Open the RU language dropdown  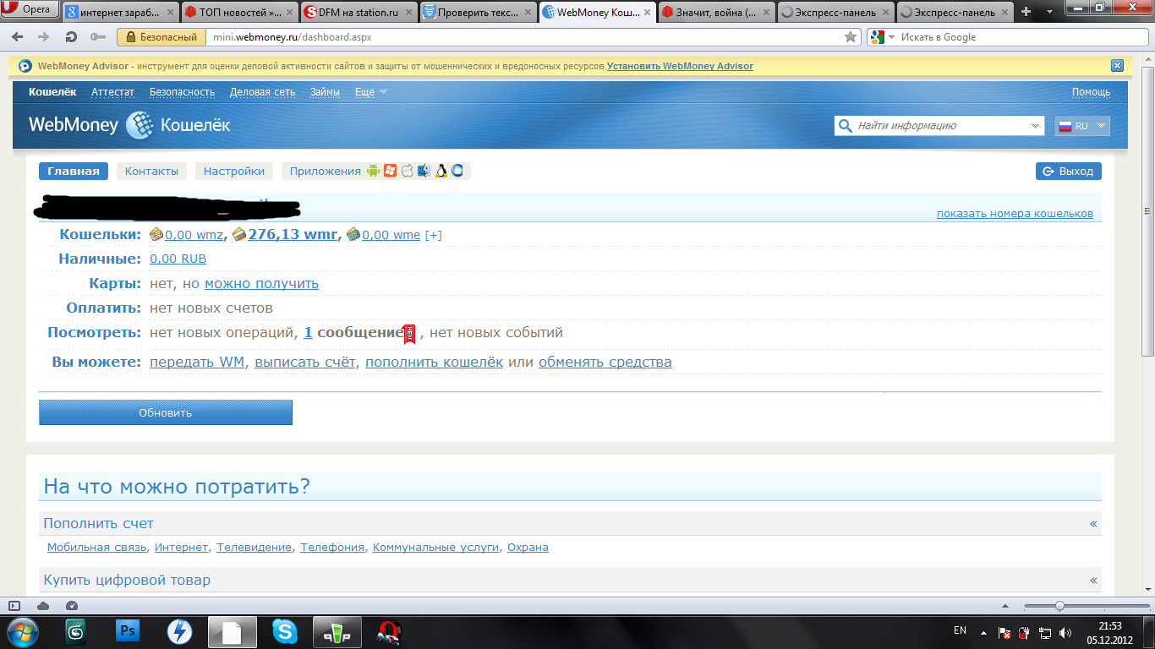point(1081,126)
